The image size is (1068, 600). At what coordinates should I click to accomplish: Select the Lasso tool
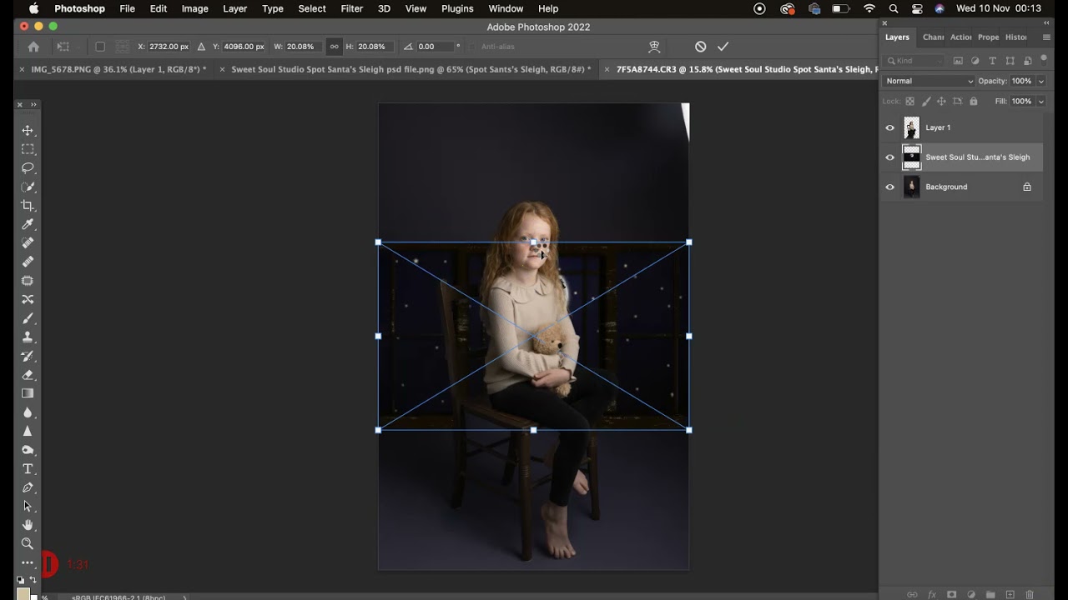pos(28,168)
